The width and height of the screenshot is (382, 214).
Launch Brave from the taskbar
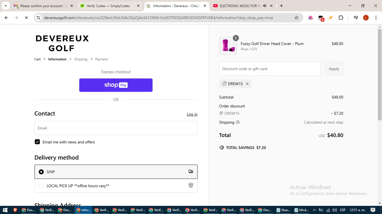[x=15, y=210]
